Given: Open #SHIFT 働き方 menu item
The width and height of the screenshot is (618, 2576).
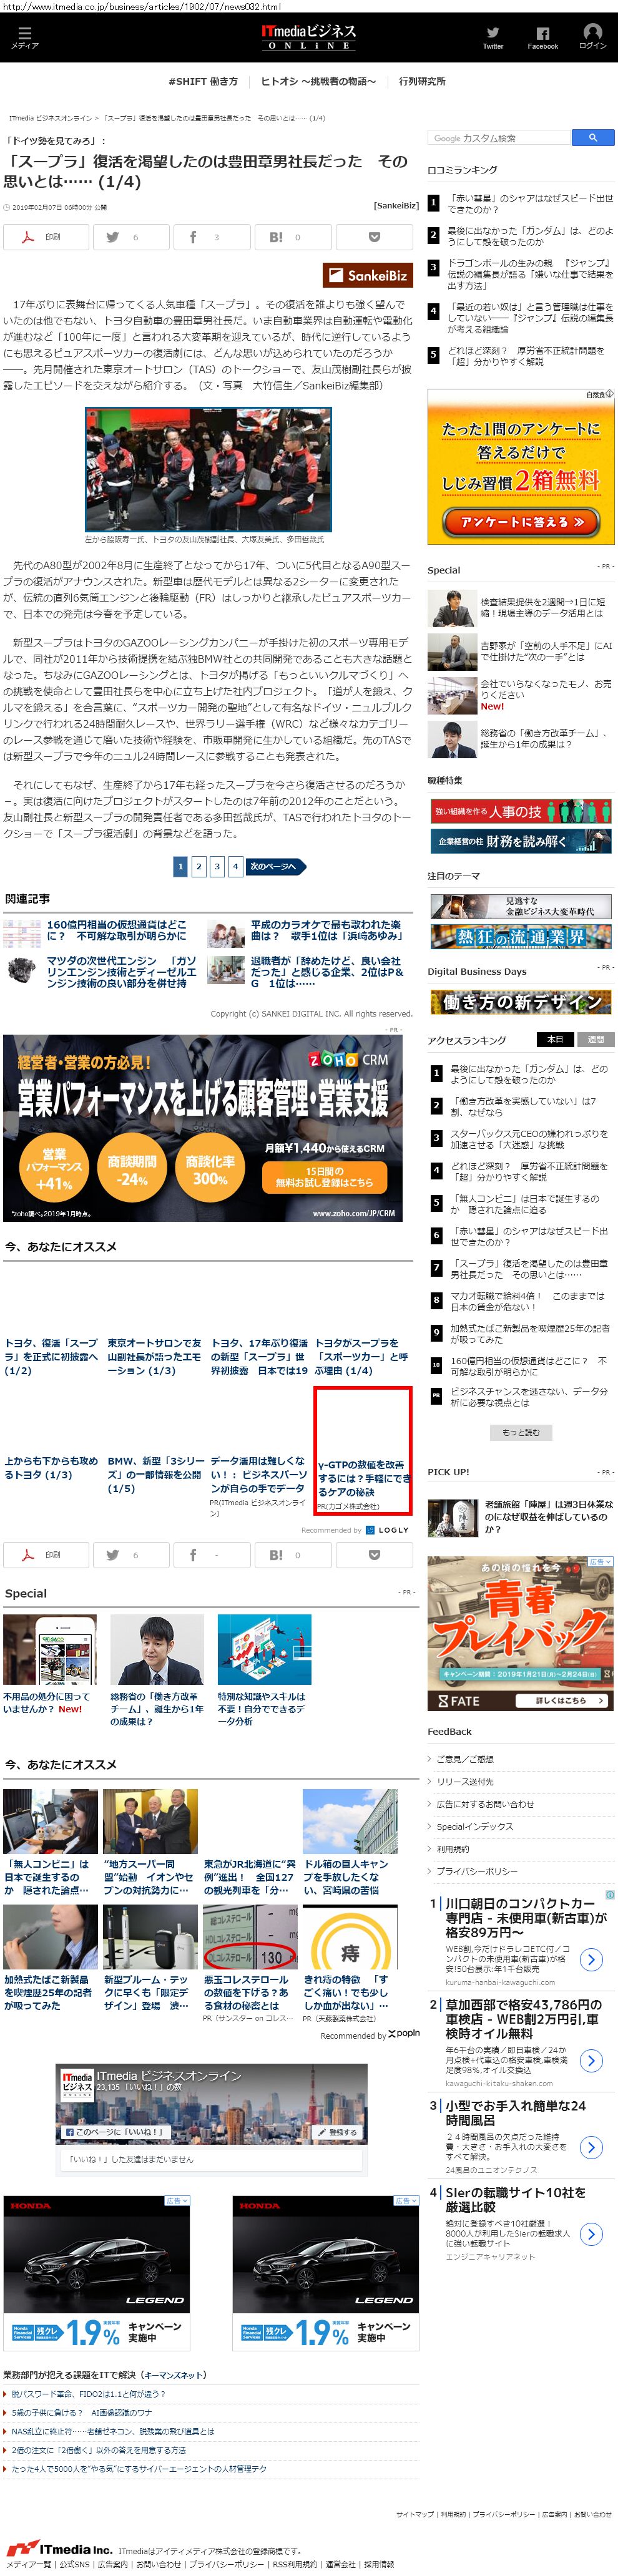Looking at the screenshot, I should (203, 82).
